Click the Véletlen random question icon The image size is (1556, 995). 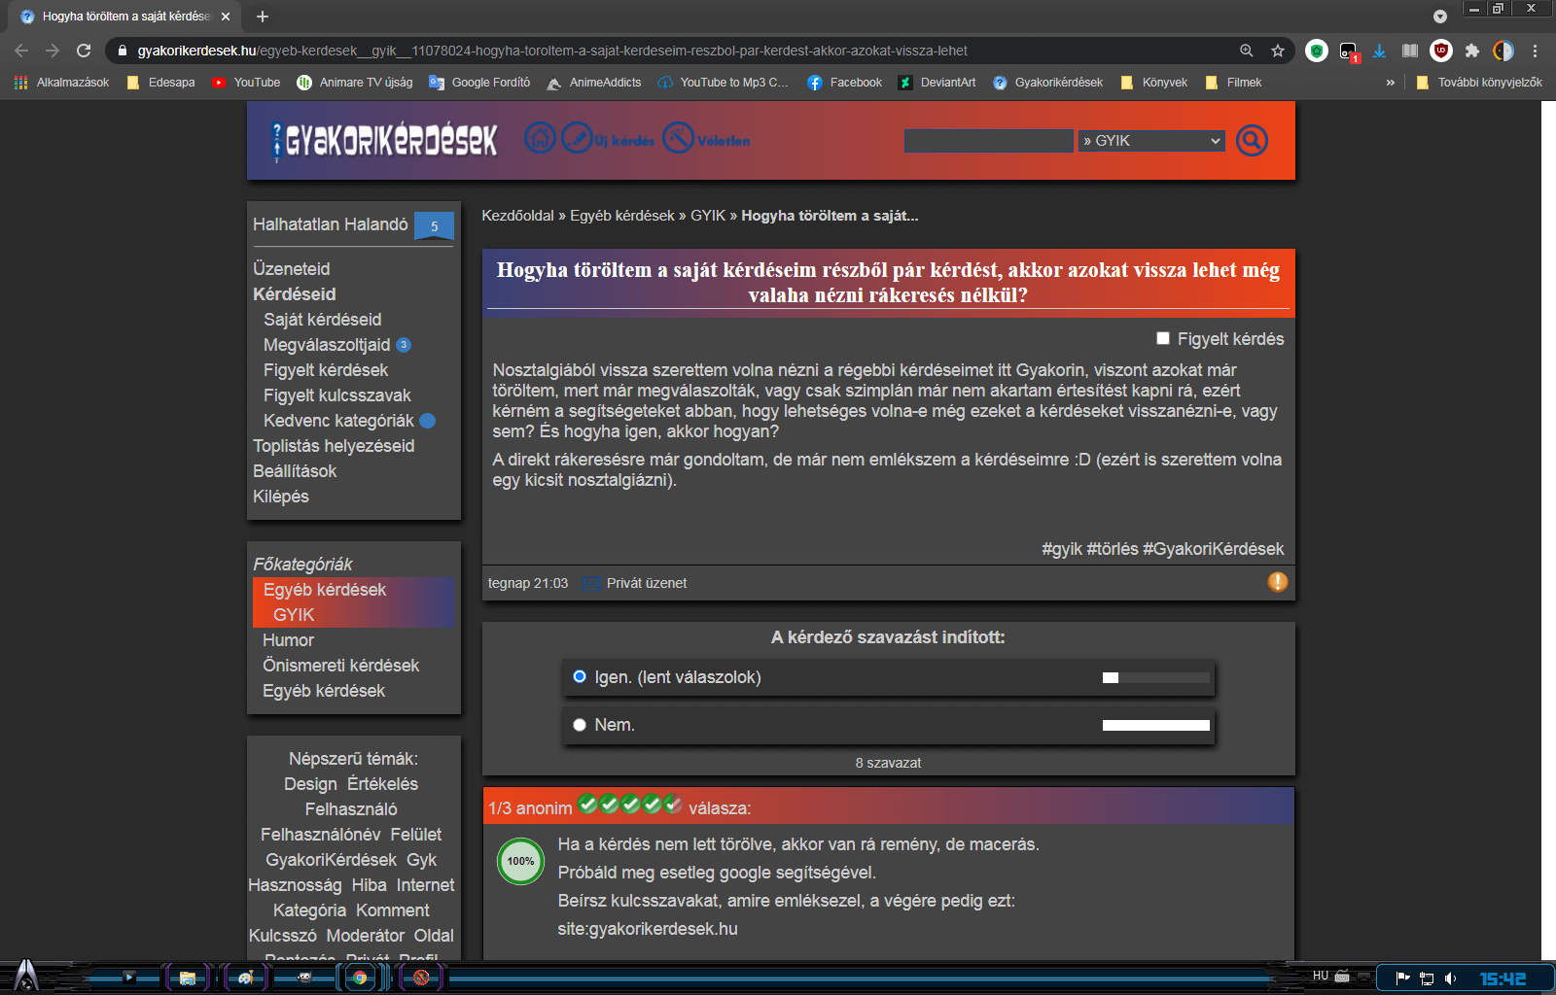678,139
